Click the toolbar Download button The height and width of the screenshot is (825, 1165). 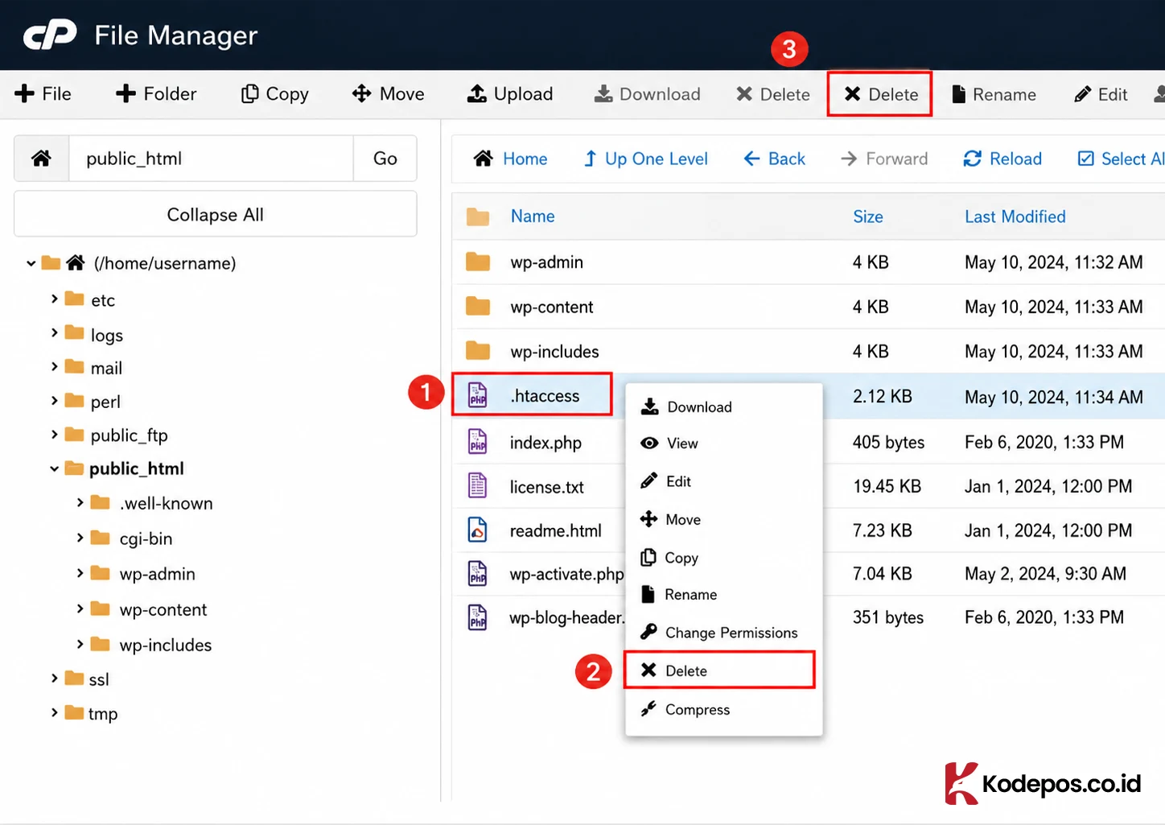[647, 94]
